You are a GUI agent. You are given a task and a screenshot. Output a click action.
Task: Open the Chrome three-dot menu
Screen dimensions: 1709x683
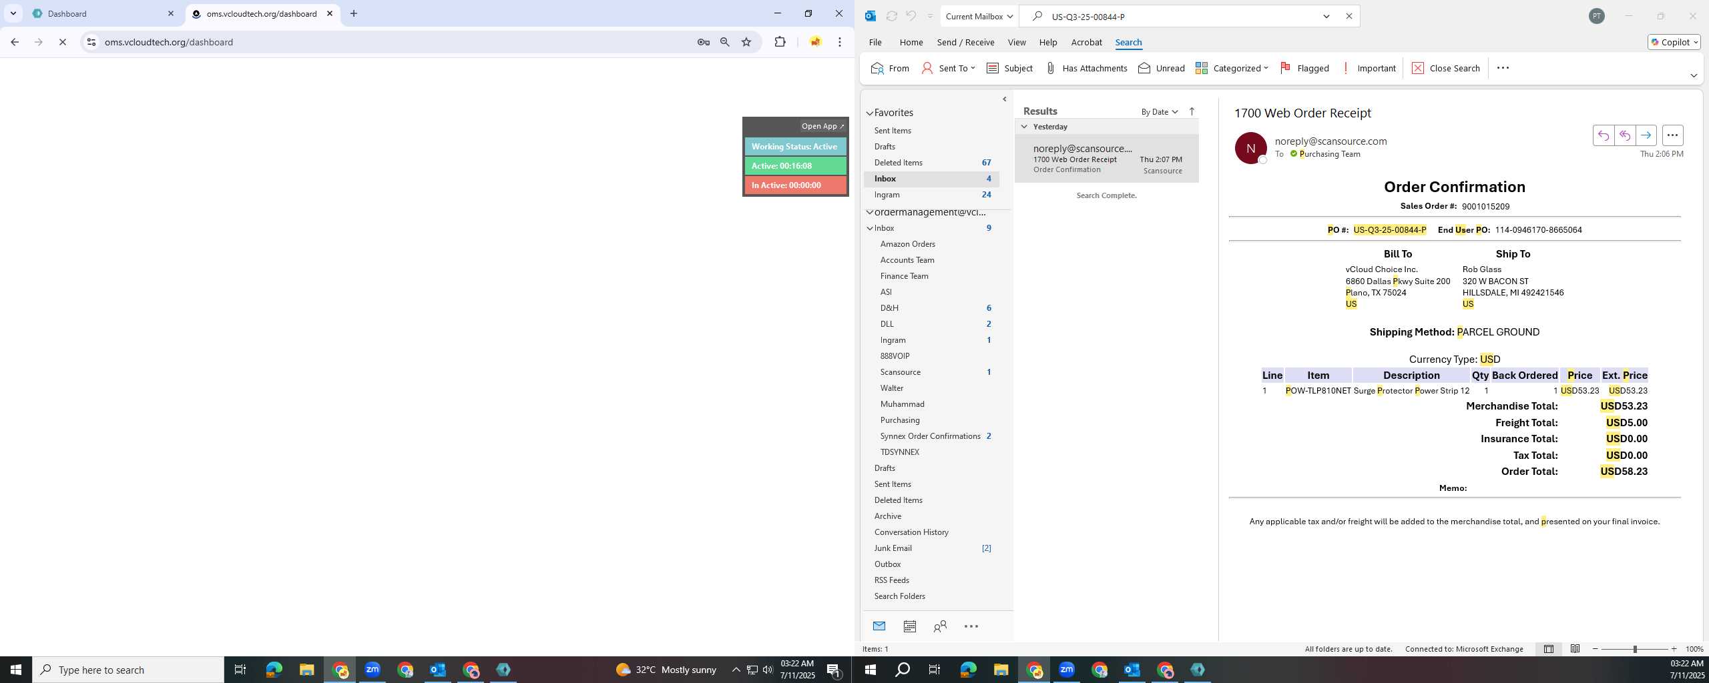tap(839, 42)
